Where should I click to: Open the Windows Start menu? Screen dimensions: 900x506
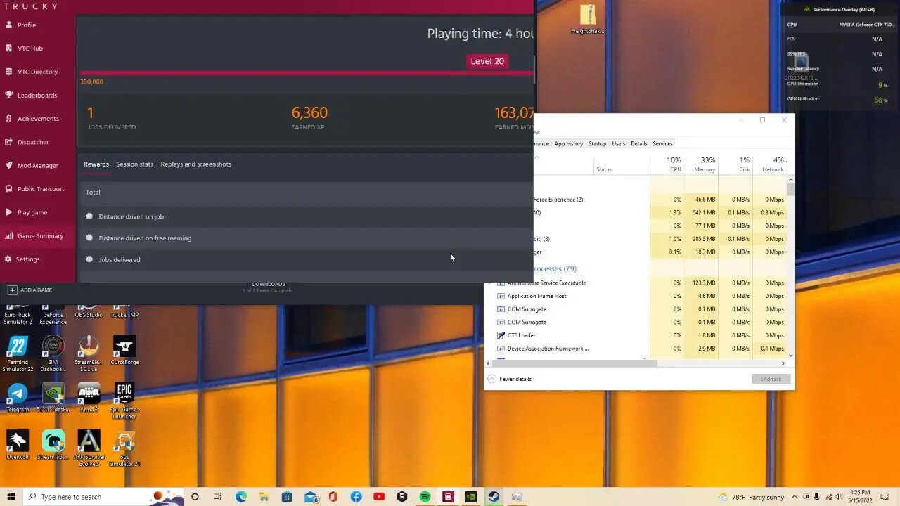pyautogui.click(x=11, y=497)
